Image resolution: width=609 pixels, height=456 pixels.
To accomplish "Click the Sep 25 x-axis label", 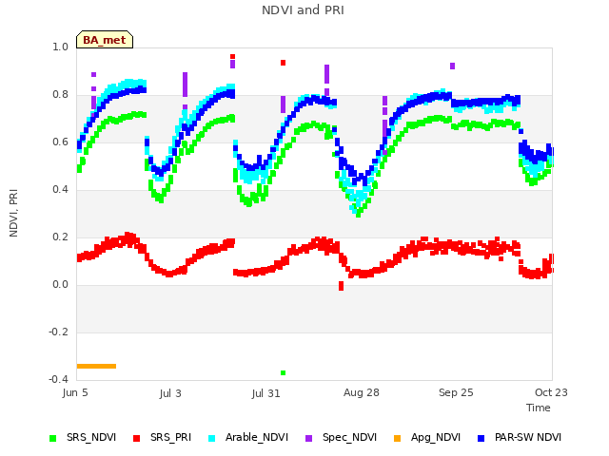I will click(456, 392).
